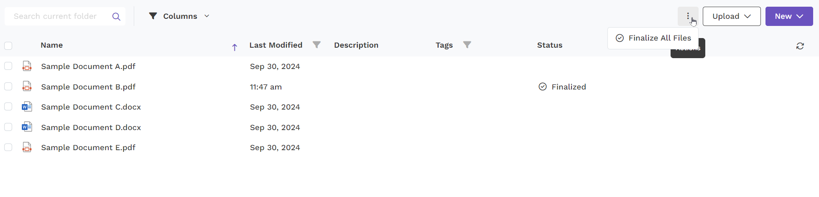Tick checkbox beside Sample Document D.docx
This screenshot has height=197, width=819.
[x=8, y=127]
